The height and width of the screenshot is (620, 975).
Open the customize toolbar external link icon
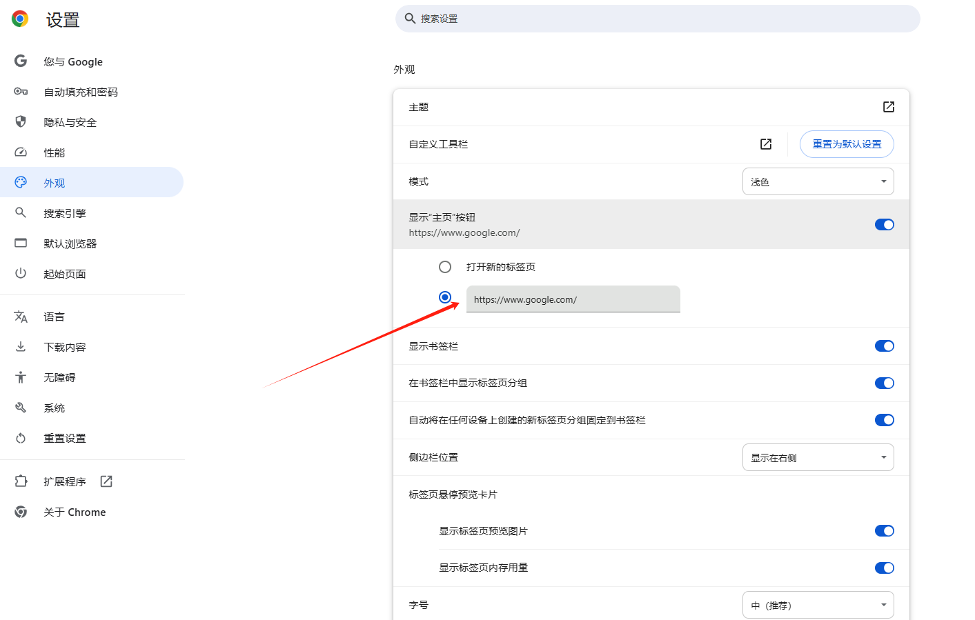click(766, 144)
